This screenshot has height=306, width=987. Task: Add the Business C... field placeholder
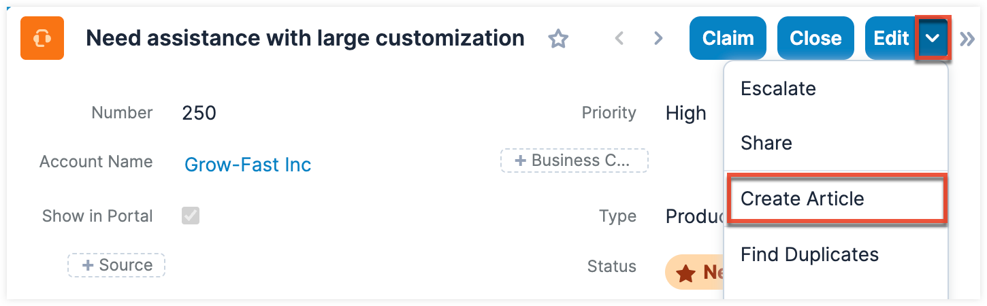[x=575, y=160]
